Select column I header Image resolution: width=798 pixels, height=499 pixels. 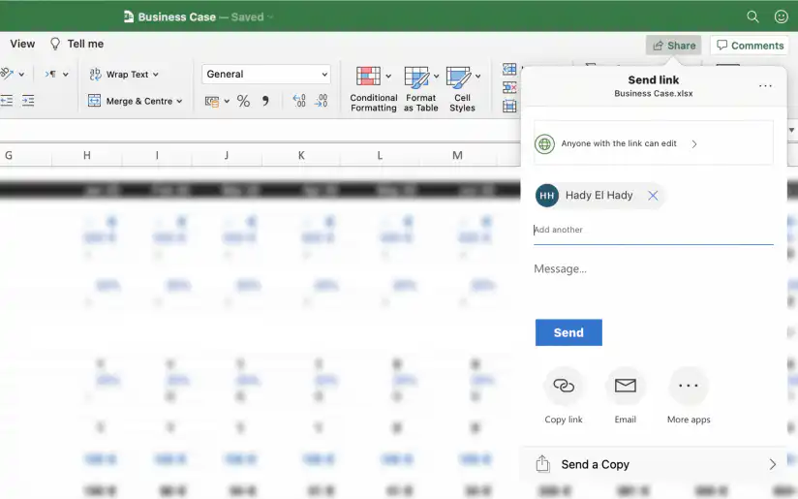(x=157, y=155)
